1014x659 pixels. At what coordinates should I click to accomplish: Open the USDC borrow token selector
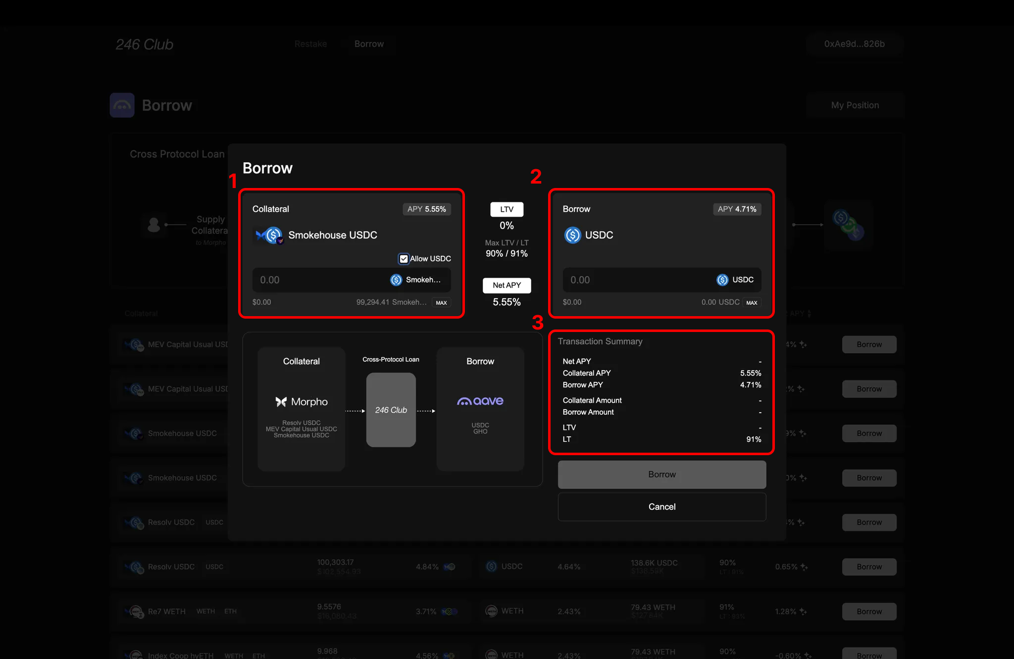[735, 280]
